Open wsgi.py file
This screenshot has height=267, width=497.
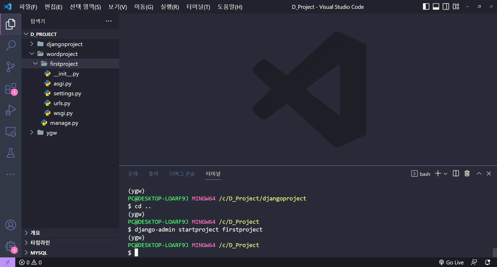70,113
